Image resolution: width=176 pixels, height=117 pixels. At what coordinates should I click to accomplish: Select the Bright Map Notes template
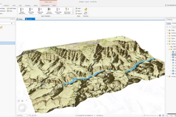22,11
